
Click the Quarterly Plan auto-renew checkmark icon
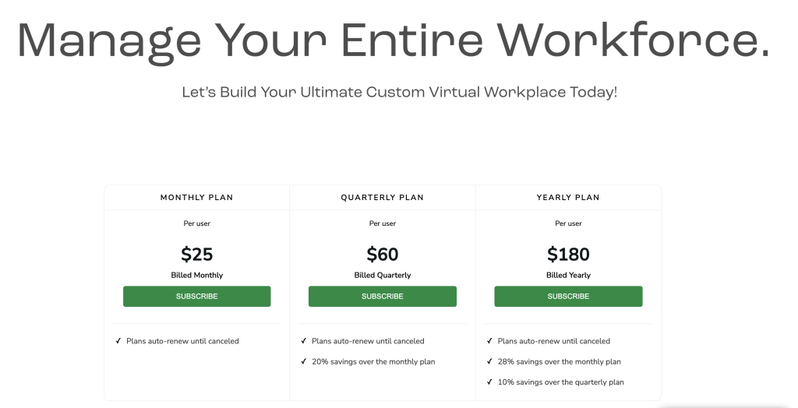point(304,341)
